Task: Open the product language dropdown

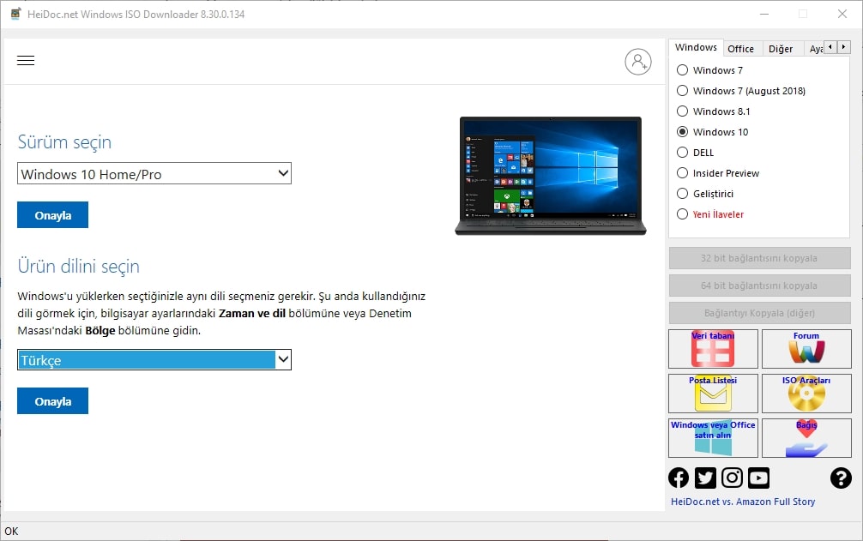Action: pos(154,359)
